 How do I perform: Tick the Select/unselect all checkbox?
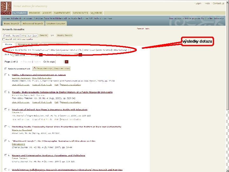[6, 69]
